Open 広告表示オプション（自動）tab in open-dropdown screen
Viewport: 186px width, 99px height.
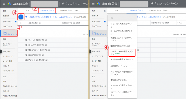point(158,11)
